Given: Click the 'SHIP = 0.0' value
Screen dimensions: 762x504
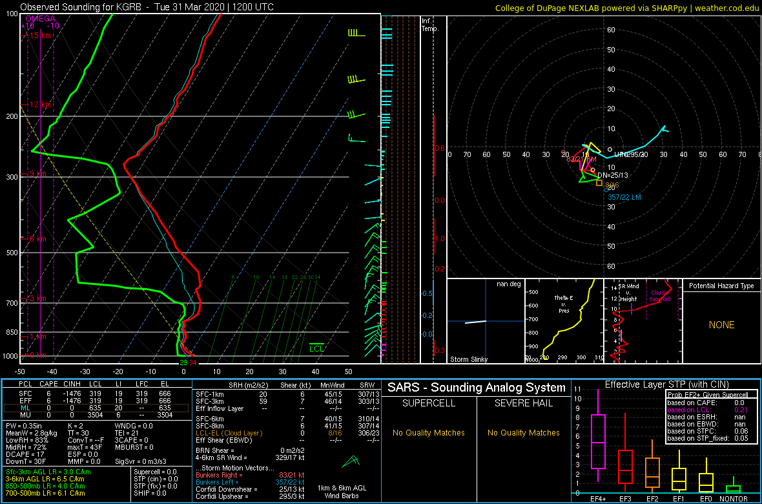Looking at the screenshot, I should (150, 493).
